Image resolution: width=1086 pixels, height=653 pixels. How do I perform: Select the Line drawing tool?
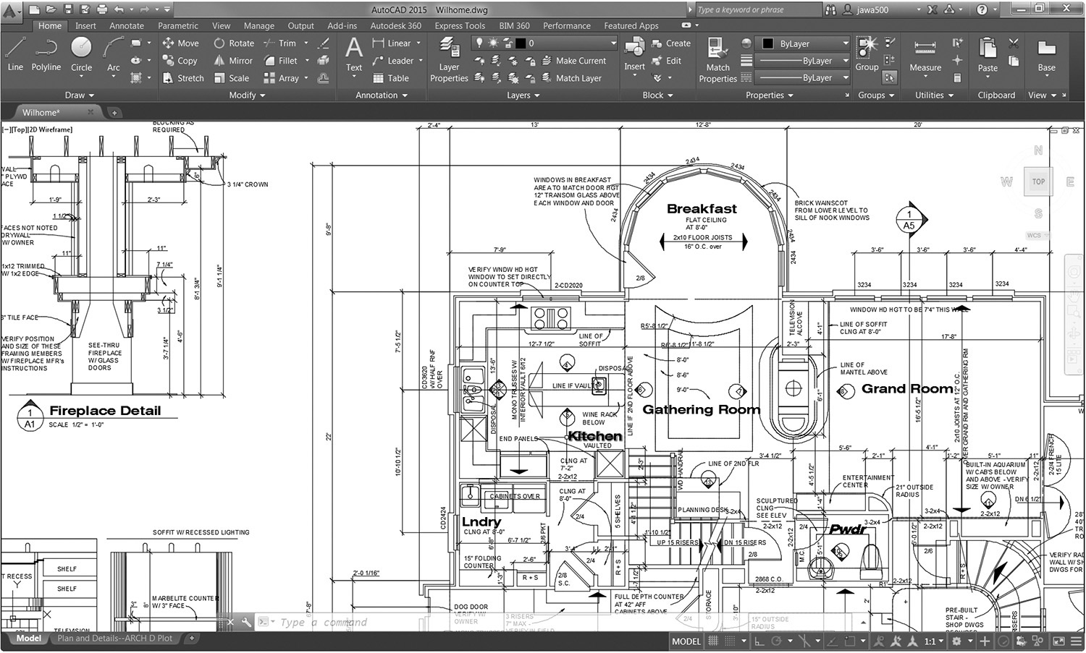[x=15, y=54]
